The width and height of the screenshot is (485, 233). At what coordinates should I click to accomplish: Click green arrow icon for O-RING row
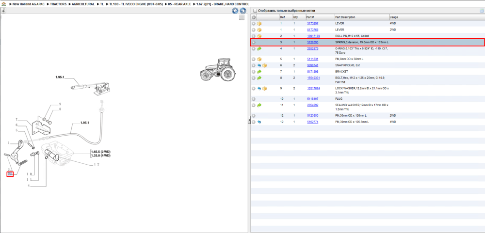[259, 48]
